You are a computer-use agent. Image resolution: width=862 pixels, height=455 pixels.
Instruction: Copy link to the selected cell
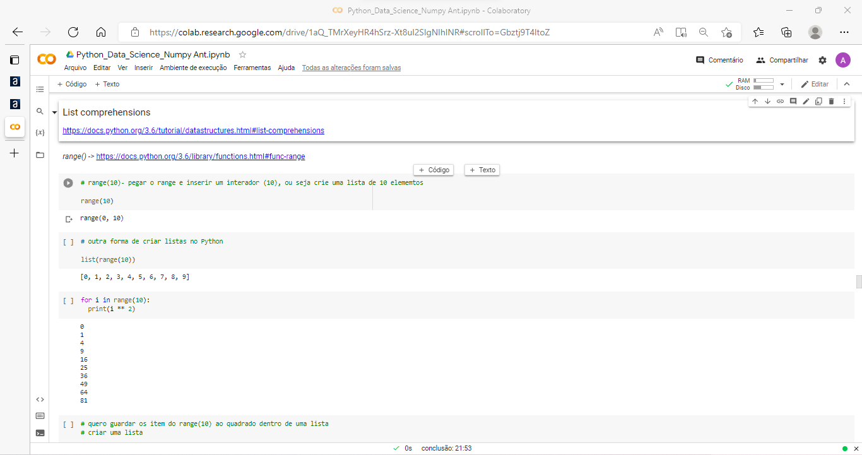(780, 101)
